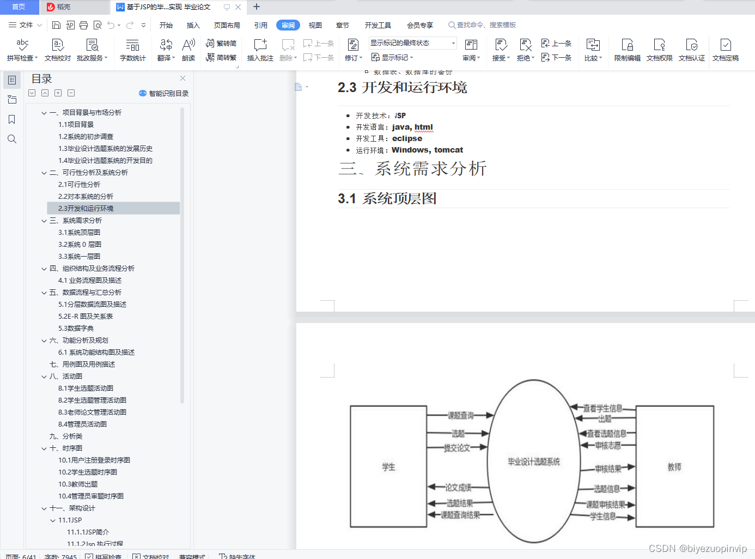Viewport: 755px width, 559px height.
Task: Toggle document proofreading in status bar
Action: 151,556
